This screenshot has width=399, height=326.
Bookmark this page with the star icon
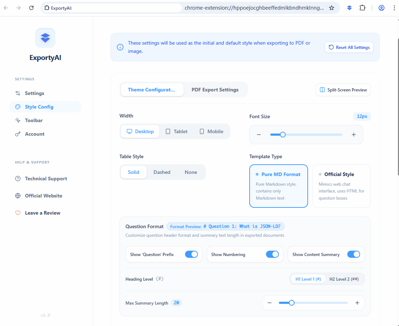point(331,8)
